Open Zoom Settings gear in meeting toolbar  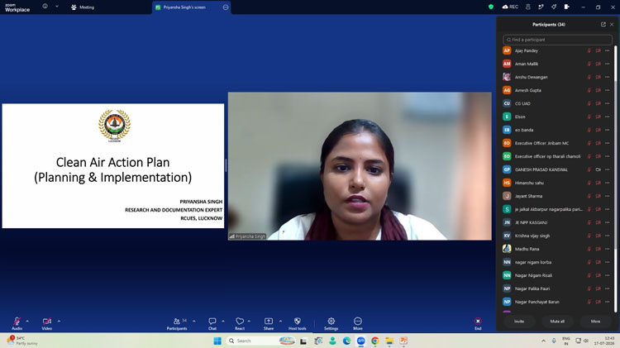click(331, 321)
